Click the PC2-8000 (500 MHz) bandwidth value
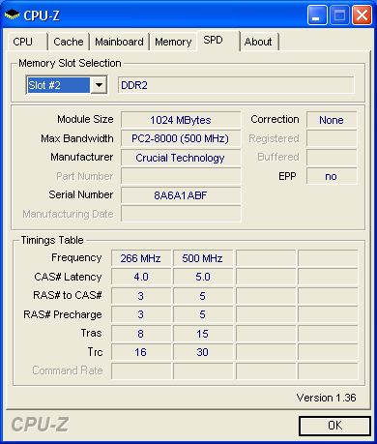Viewport: 377px width, 444px height. pyautogui.click(x=181, y=138)
